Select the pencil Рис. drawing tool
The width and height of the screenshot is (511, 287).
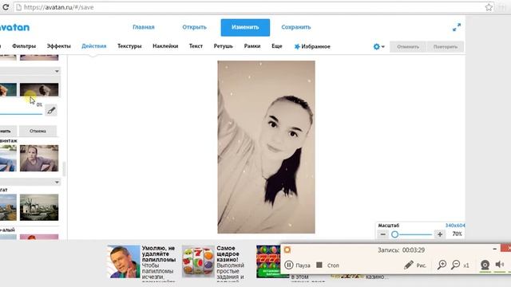pyautogui.click(x=415, y=265)
